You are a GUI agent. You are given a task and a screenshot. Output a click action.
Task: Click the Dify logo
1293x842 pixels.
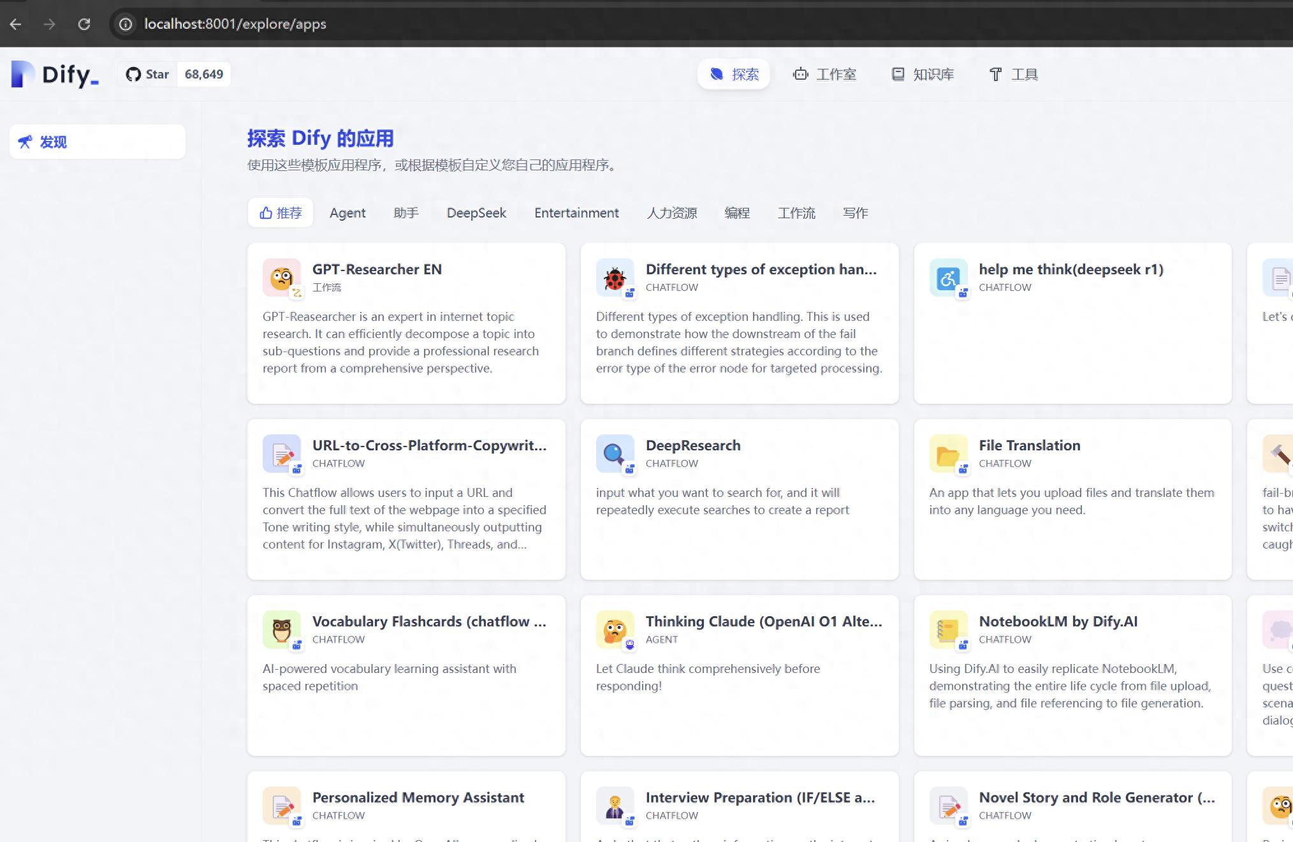coord(55,75)
